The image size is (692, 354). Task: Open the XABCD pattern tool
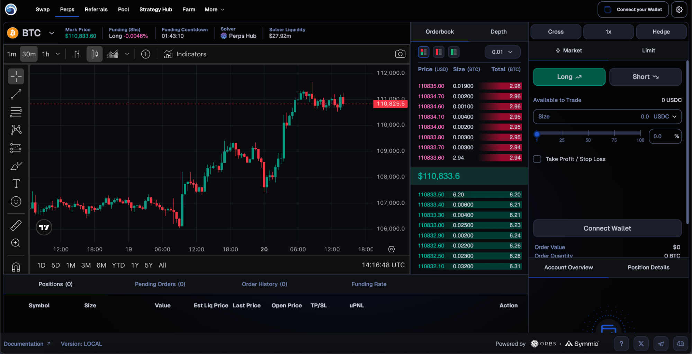tap(16, 130)
